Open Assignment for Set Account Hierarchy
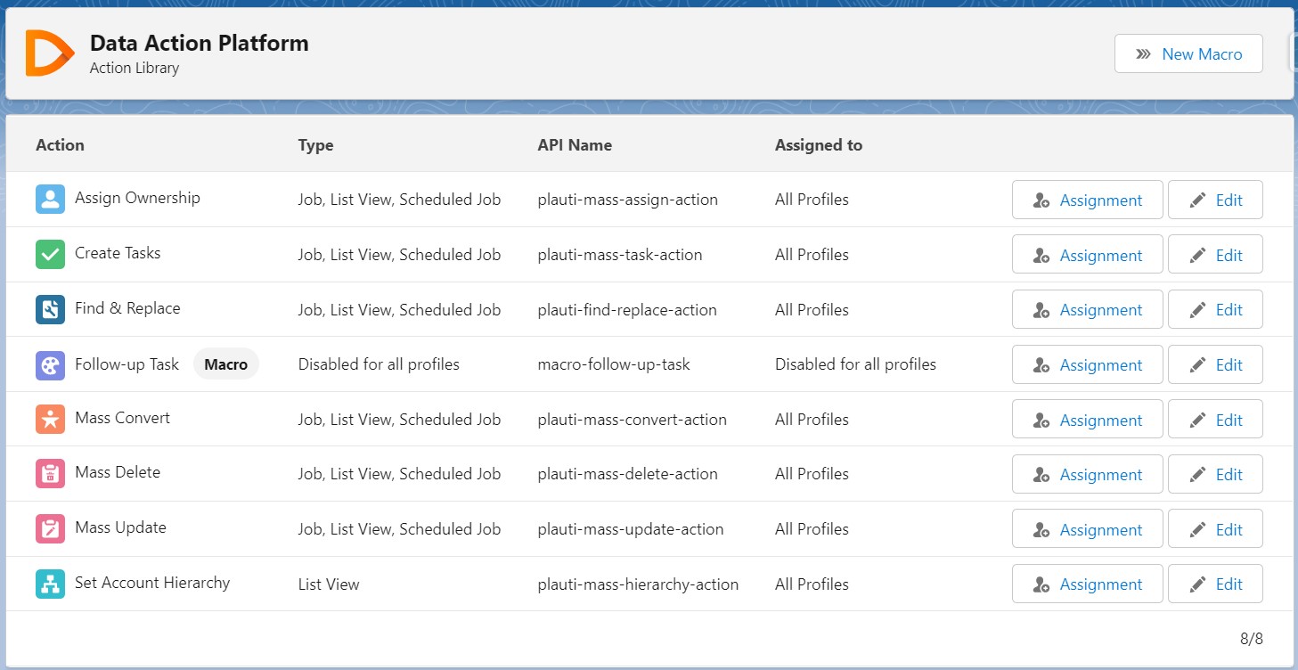Image resolution: width=1298 pixels, height=670 pixels. [1087, 584]
